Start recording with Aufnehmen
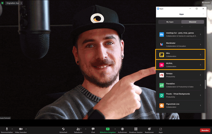This screenshot has height=134, width=212. [122, 129]
